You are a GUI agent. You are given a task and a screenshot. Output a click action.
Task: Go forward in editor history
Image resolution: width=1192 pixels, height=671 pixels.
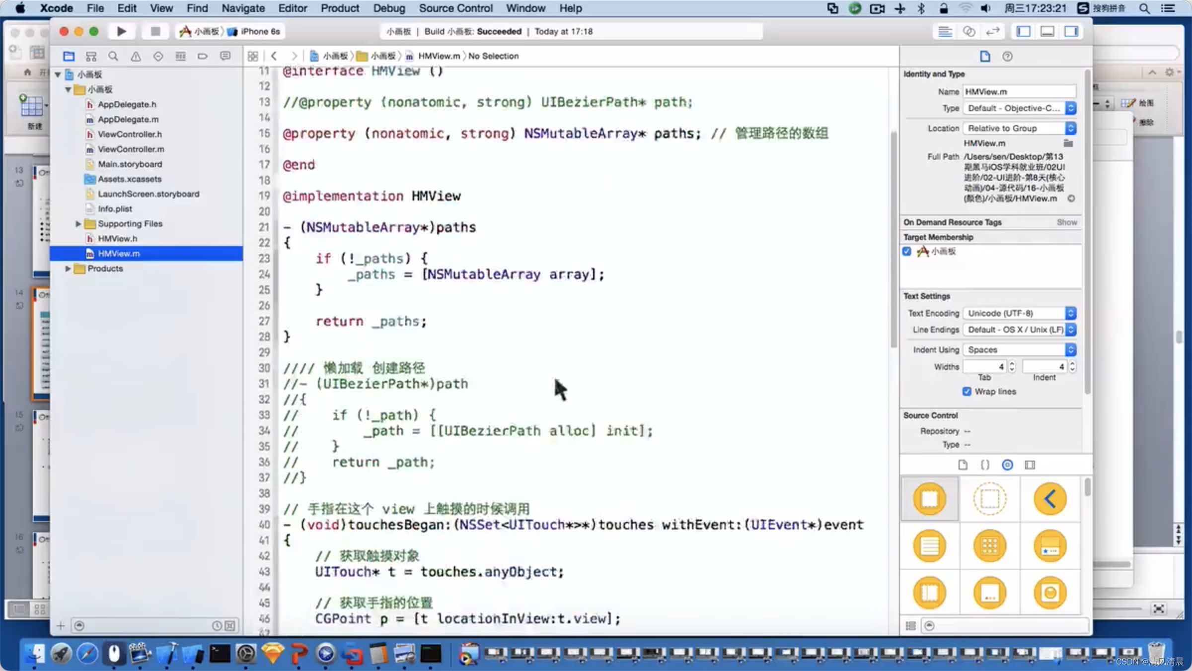(x=294, y=56)
